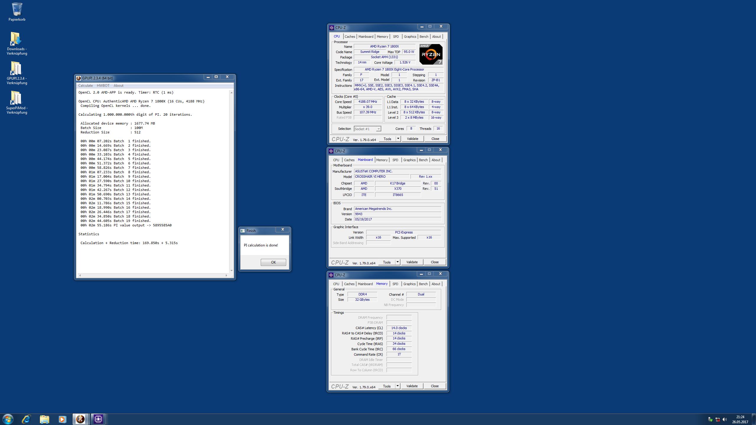
Task: Click the safely remove hardware tray icon
Action: pos(711,419)
